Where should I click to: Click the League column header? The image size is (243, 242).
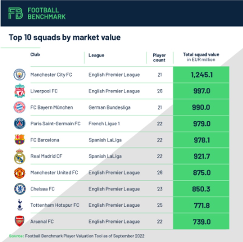pyautogui.click(x=96, y=55)
